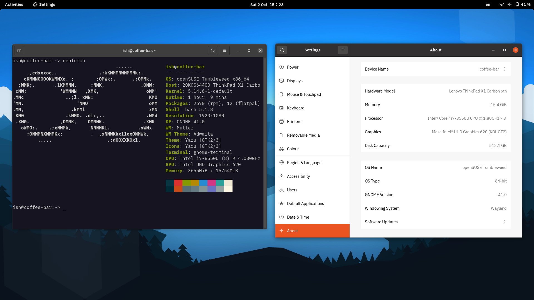Click the Activities button
Screen dimensions: 534x300
(x=14, y=4)
